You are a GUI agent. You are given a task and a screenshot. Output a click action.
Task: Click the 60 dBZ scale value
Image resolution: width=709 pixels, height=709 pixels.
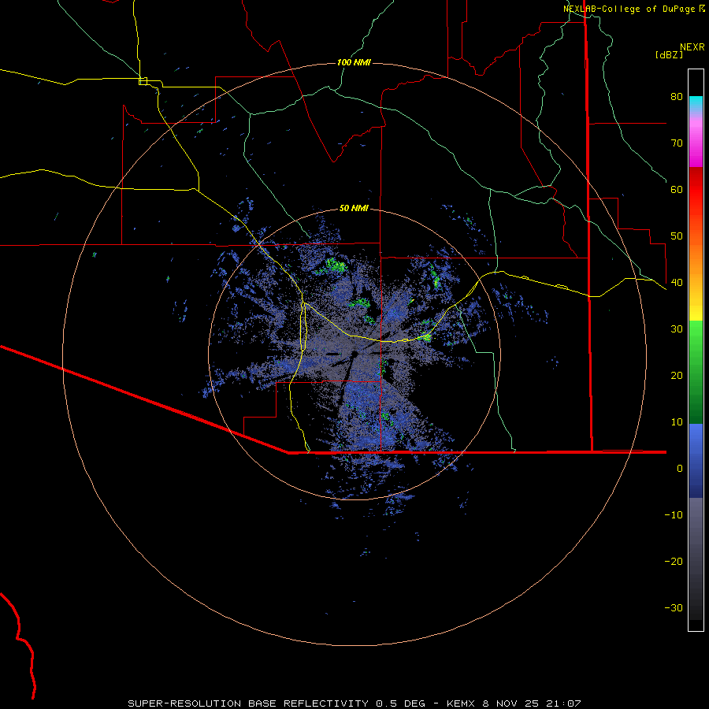677,189
